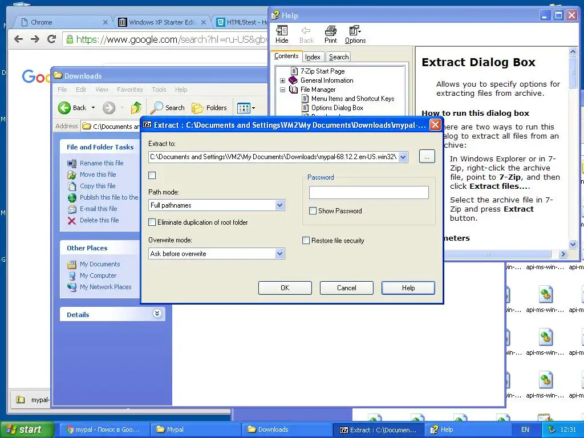Viewport: 584px width, 438px height.
Task: Collapse File Manager node in Help tree
Action: coord(282,90)
